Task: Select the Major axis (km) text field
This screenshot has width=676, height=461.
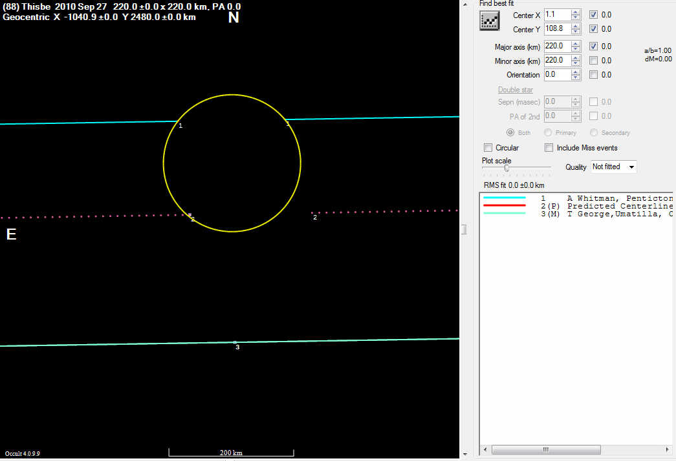Action: pos(556,46)
